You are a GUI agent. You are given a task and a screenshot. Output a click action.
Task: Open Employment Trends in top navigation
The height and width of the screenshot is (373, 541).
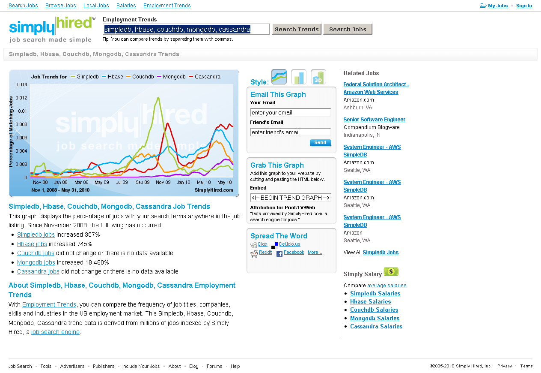click(x=167, y=6)
